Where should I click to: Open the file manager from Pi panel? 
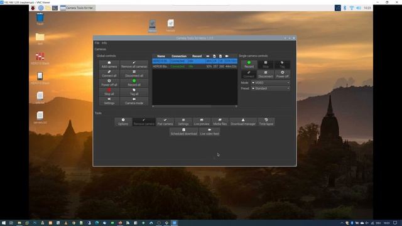point(48,8)
